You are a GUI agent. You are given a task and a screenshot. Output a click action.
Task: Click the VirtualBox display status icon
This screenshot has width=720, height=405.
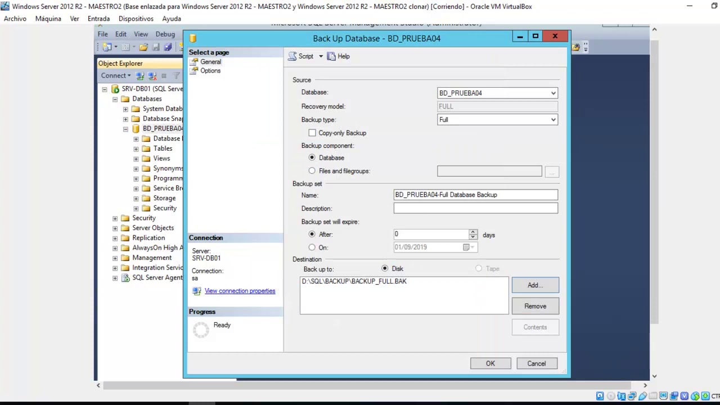coord(664,396)
